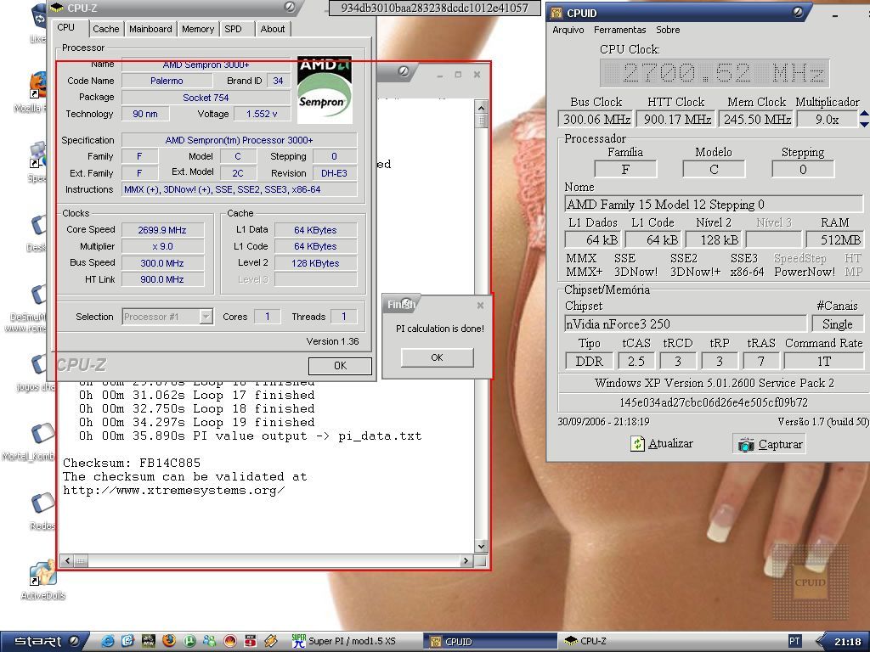
Task: Open the DeSmuME folder on the desktop
Action: pyautogui.click(x=39, y=296)
